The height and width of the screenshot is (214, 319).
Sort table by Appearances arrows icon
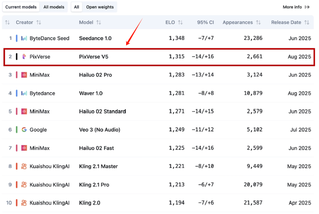coord(258,22)
